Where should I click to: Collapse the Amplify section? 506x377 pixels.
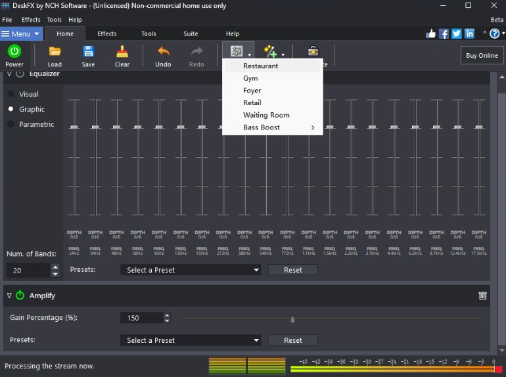click(9, 296)
